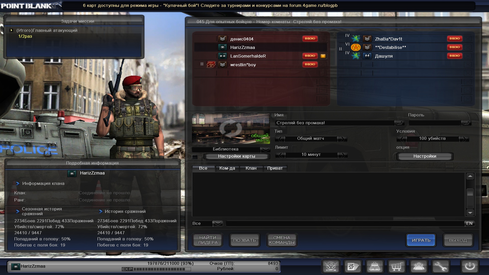Open the chat channel Все dropdown
Viewport: 489px width, 275px height.
click(218, 224)
